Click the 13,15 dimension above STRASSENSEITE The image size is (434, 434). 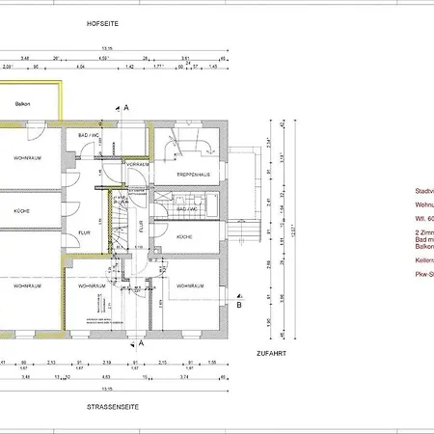click(107, 389)
